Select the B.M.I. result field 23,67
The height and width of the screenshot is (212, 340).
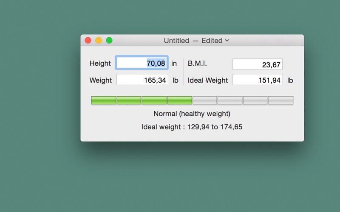258,64
